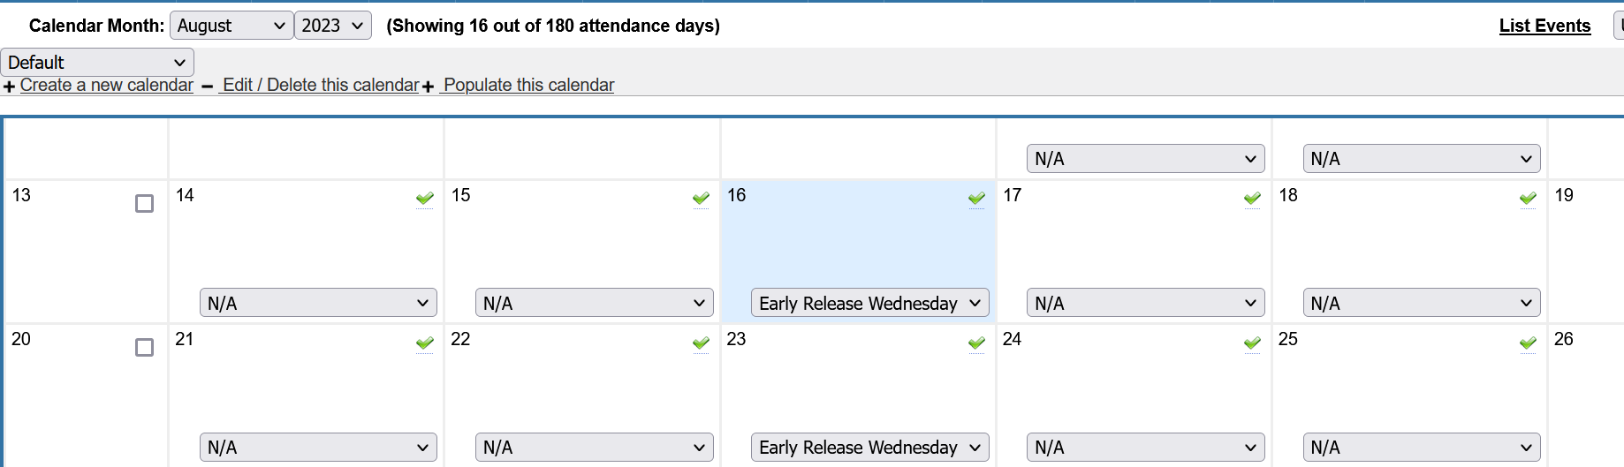The image size is (1624, 467).
Task: Expand the Default calendar selector
Action: tap(96, 63)
